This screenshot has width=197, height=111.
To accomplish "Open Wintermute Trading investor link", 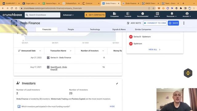I will pos(59,99).
